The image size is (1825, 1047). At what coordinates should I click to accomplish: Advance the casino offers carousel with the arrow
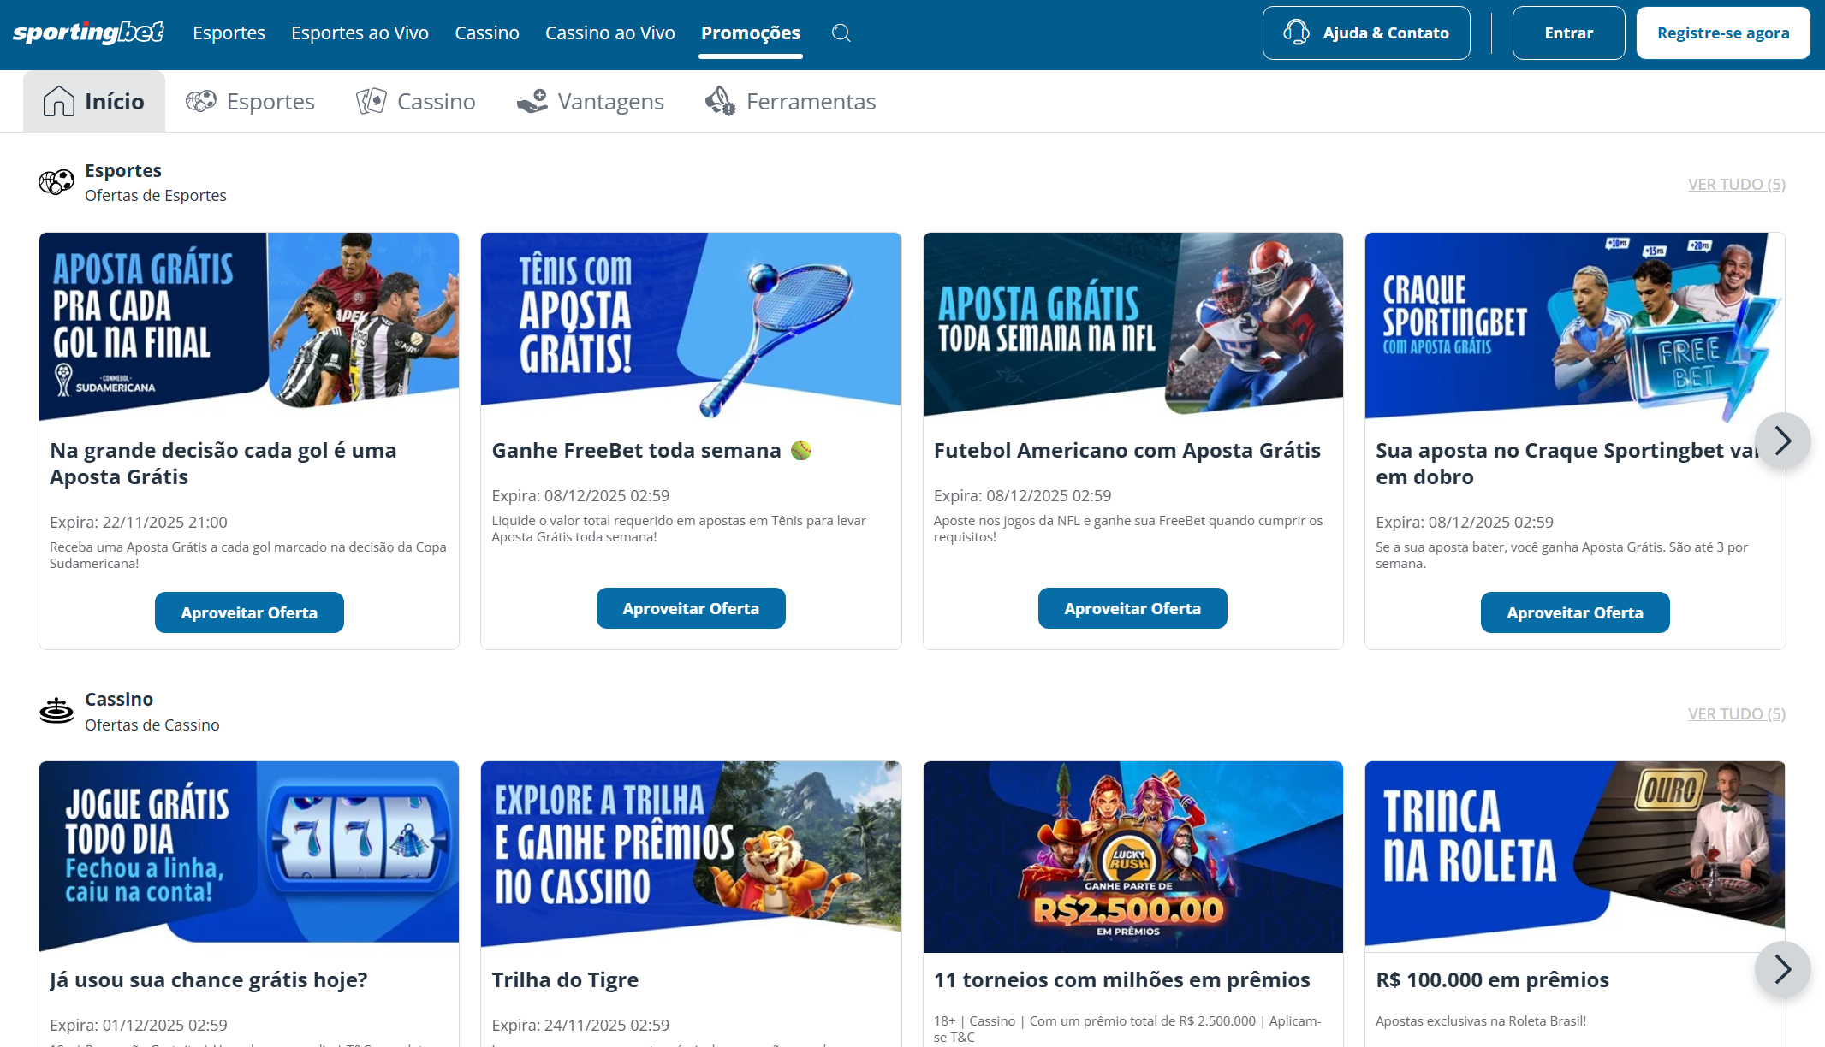point(1784,969)
